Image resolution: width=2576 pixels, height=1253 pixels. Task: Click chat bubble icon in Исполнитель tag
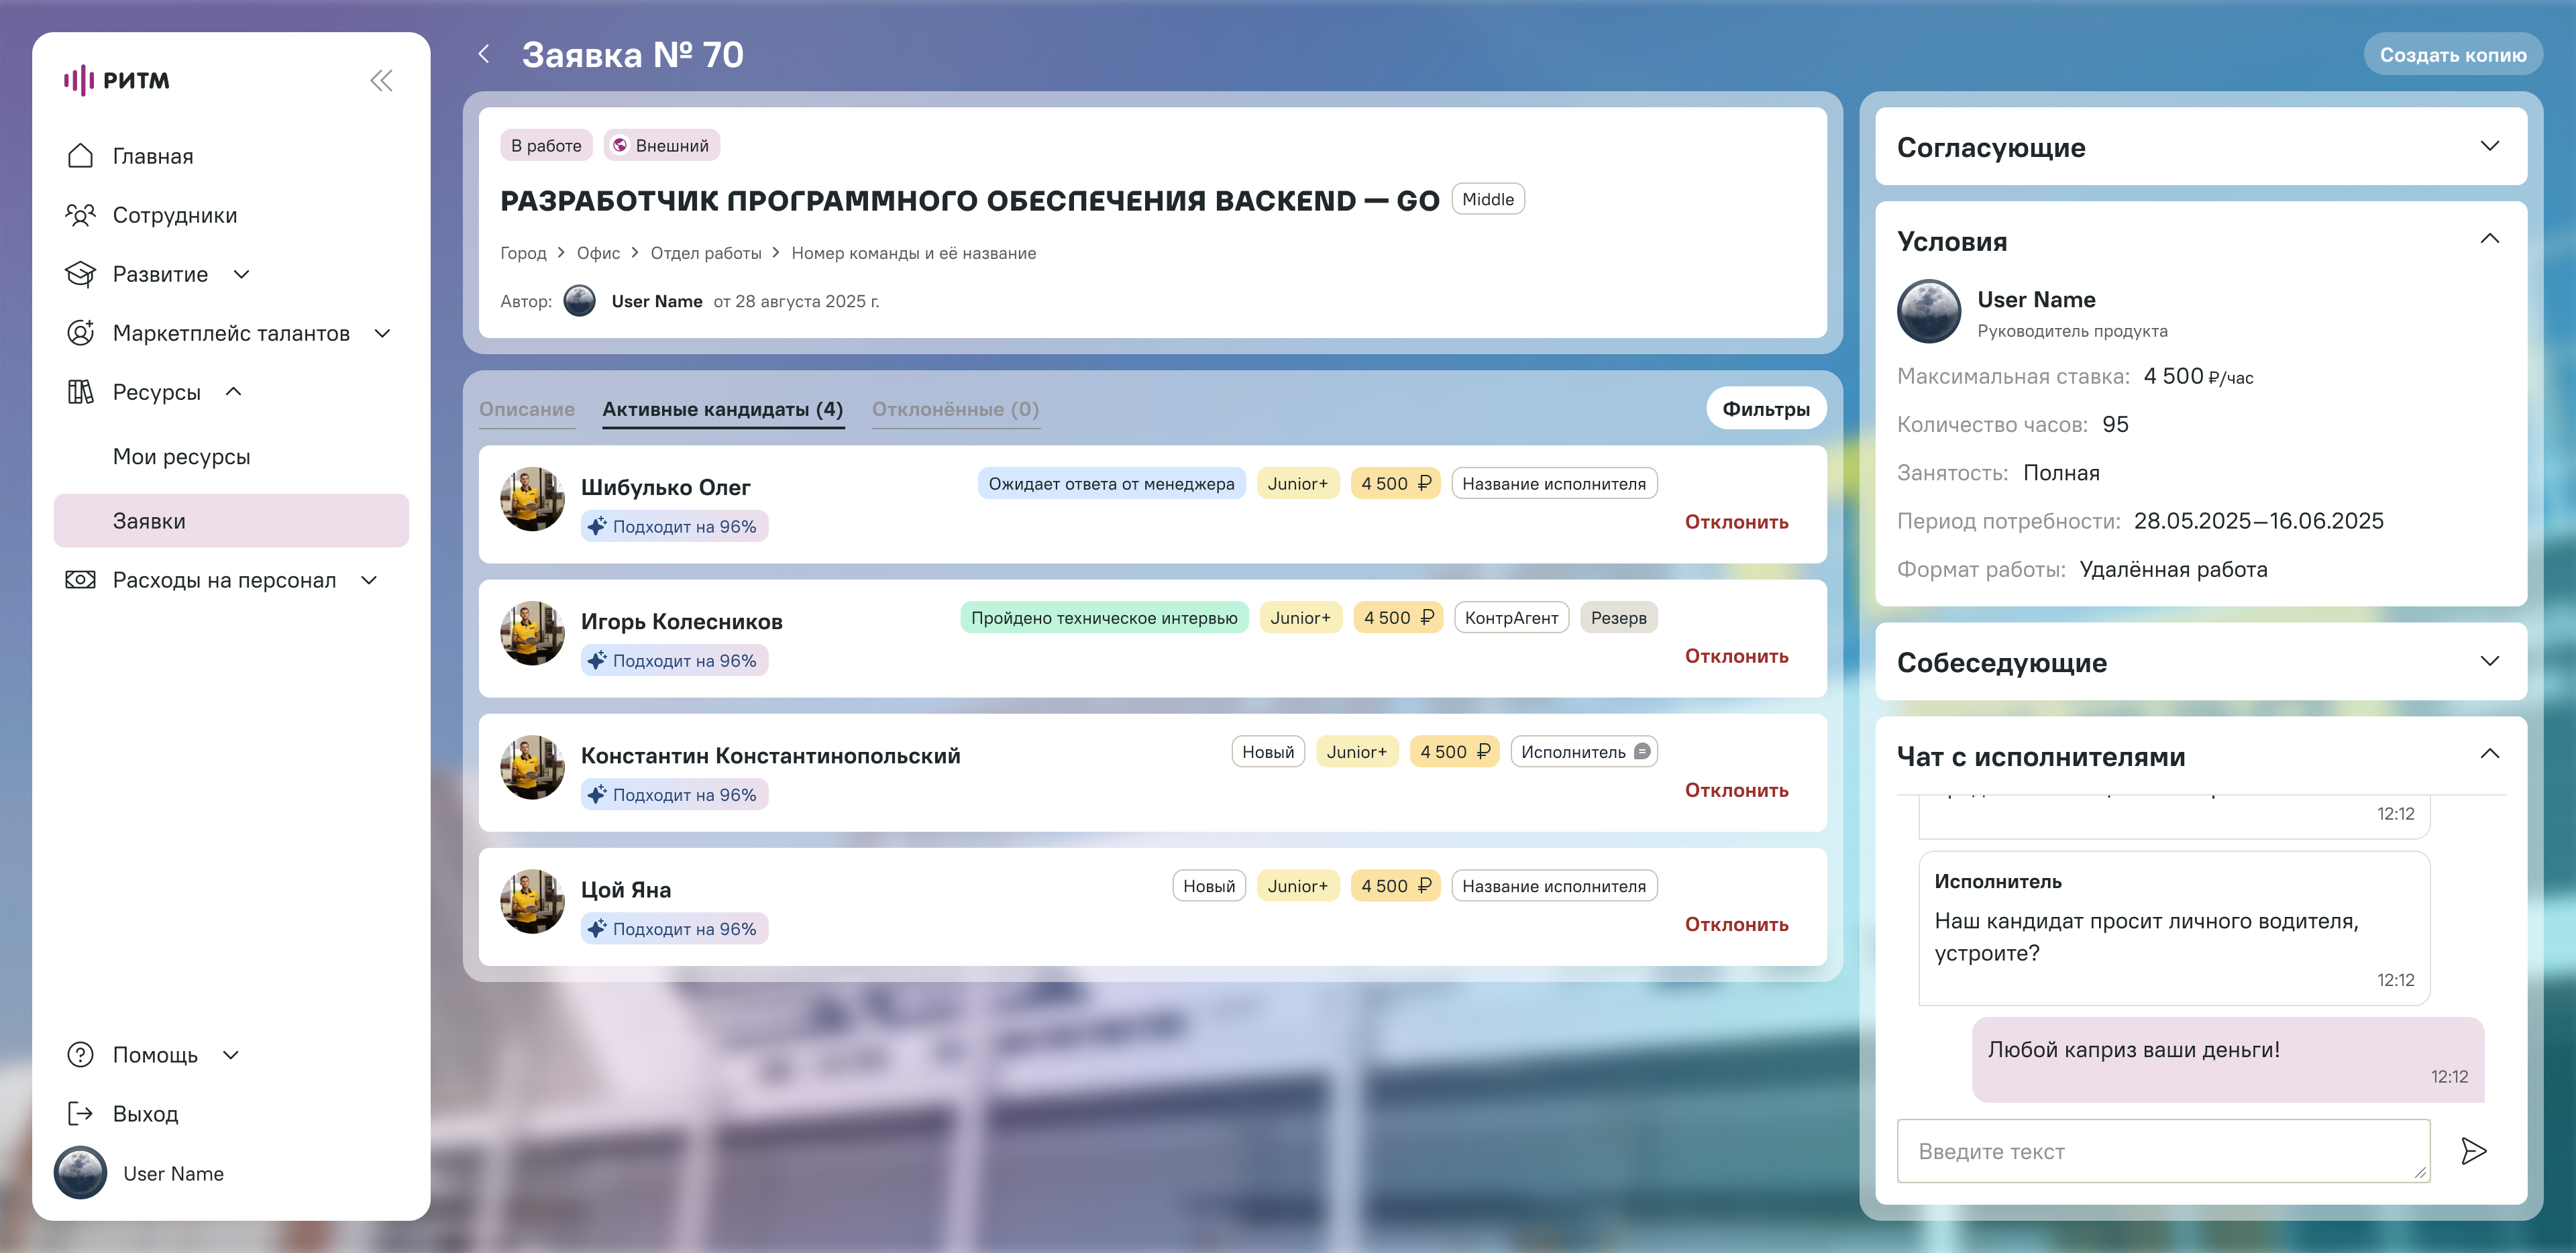pyautogui.click(x=1642, y=752)
